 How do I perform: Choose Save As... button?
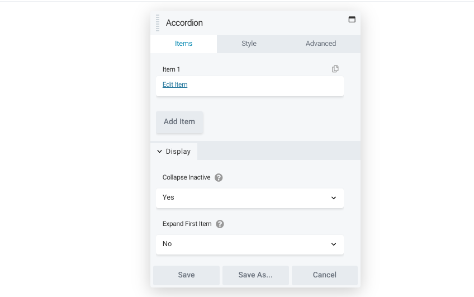coord(255,275)
